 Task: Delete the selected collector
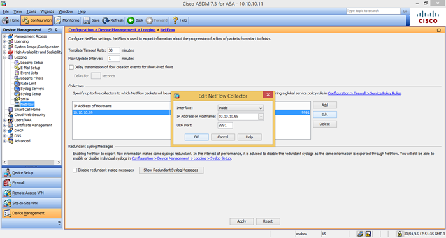pos(325,124)
